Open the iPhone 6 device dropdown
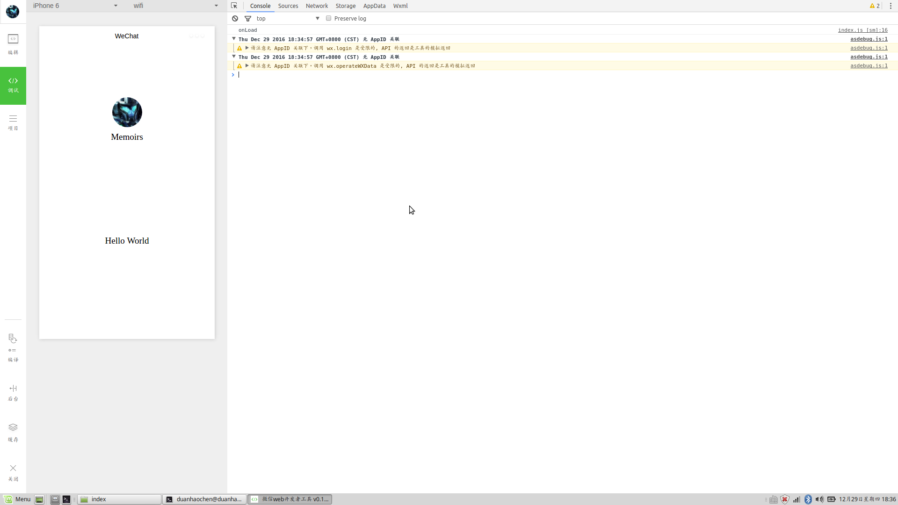This screenshot has height=505, width=898. point(75,6)
